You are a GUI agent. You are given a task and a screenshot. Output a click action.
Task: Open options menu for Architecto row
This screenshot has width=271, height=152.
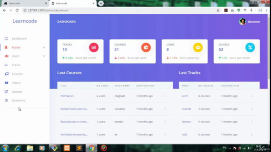[165, 135]
